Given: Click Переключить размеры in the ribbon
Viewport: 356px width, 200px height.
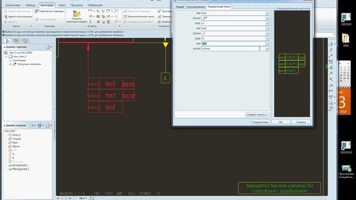Looking at the screenshot, I should click(x=49, y=11).
